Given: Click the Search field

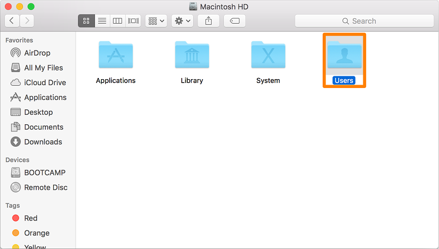Looking at the screenshot, I should (364, 21).
